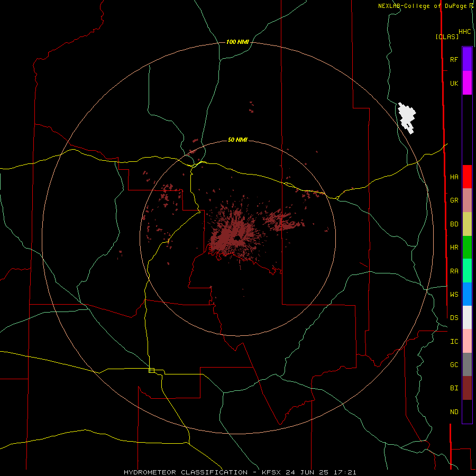Click the BD yellow legend swatch
Image resolution: width=476 pixels, height=476 pixels.
[x=467, y=224]
